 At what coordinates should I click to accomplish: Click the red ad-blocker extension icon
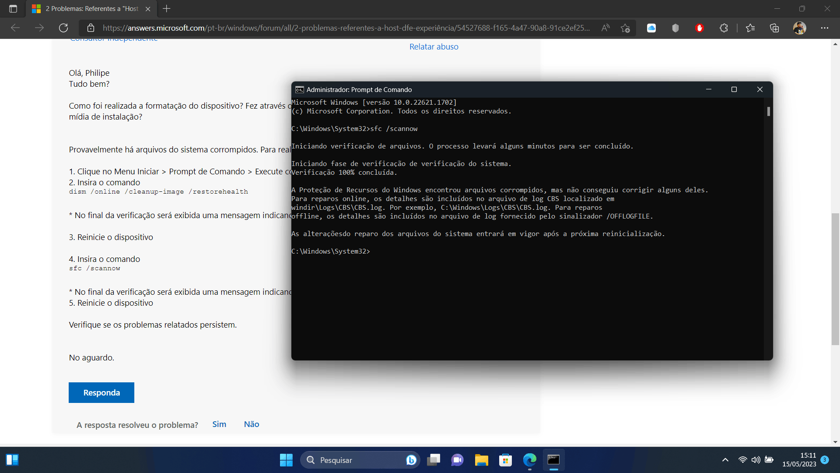pyautogui.click(x=699, y=28)
